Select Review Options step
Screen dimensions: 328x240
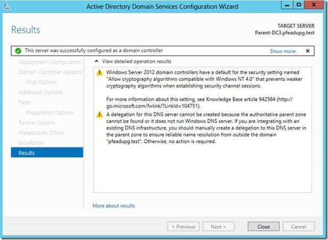coord(37,122)
